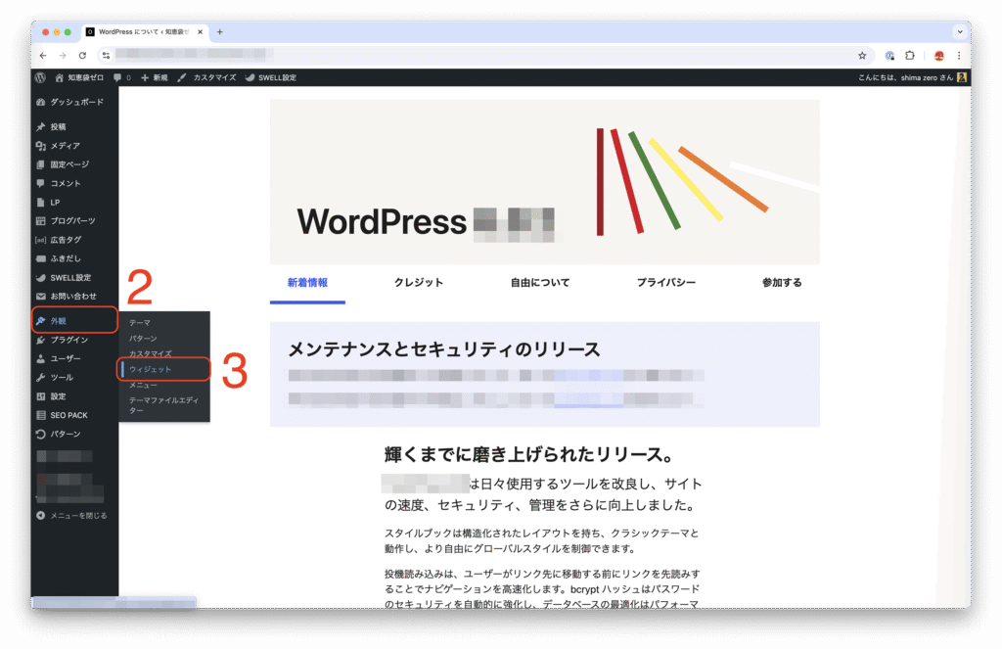Select the WordPress について browser tab
The image size is (1002, 649).
click(x=145, y=32)
